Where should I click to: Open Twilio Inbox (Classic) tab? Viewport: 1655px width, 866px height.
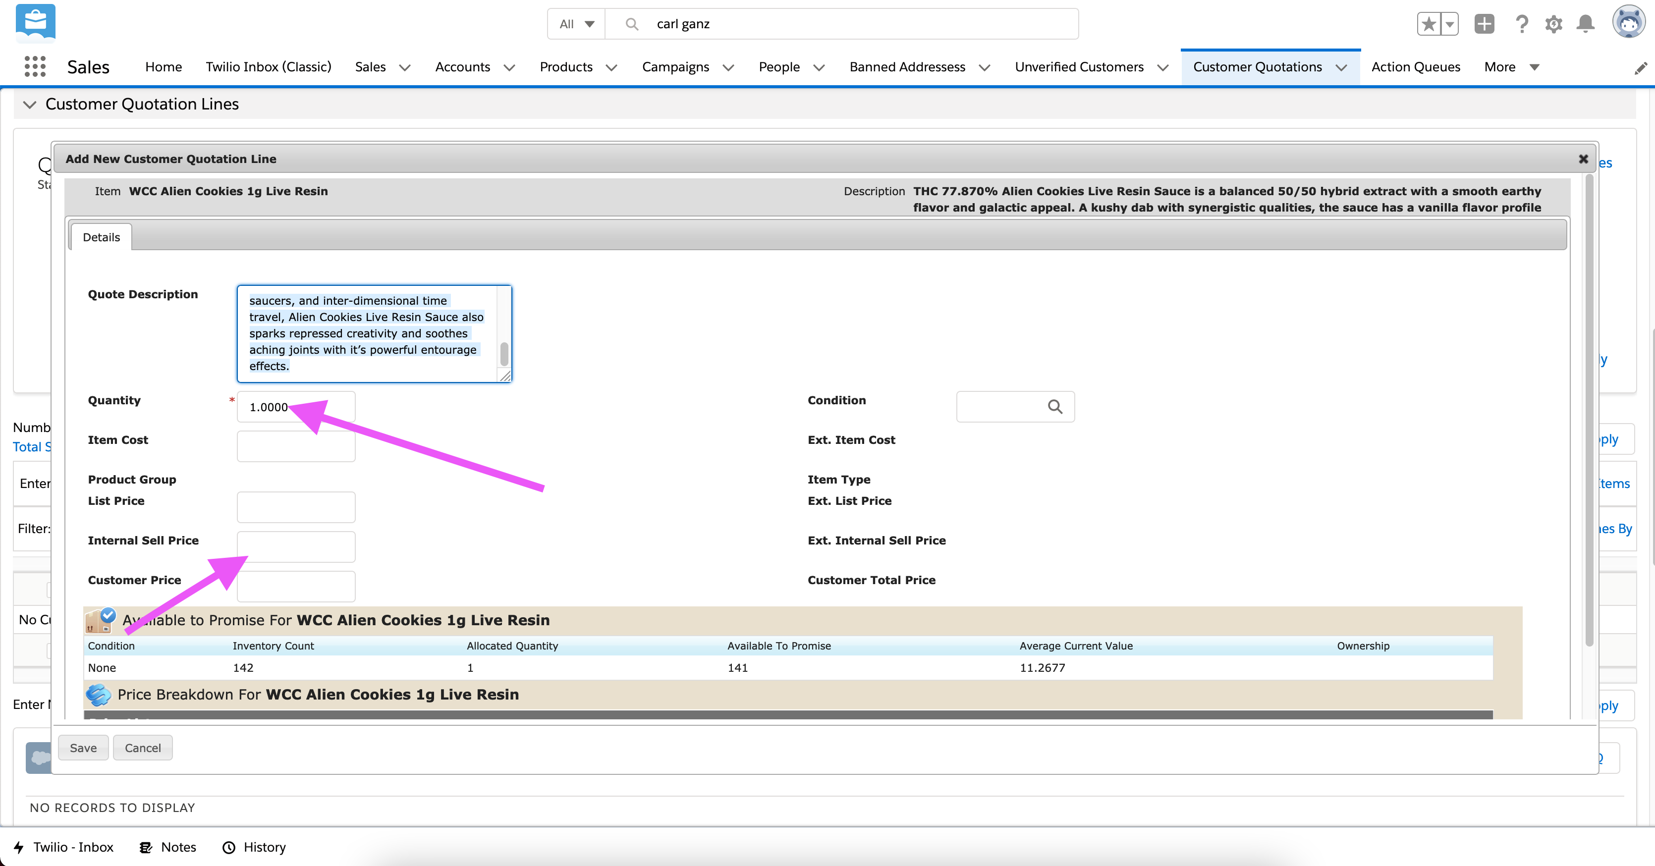tap(269, 67)
